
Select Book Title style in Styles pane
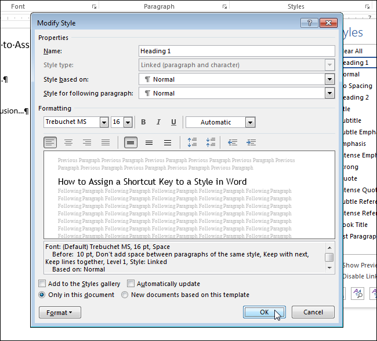360,225
